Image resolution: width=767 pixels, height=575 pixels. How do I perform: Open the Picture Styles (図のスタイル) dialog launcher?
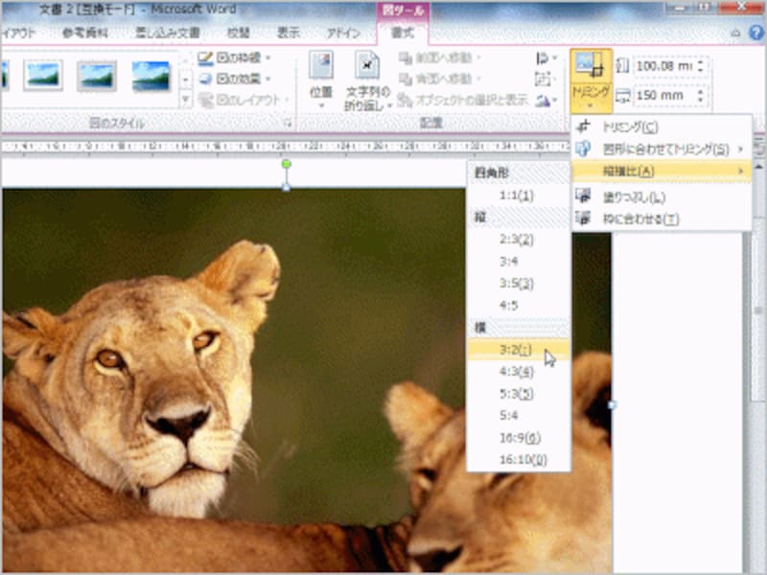click(x=289, y=124)
